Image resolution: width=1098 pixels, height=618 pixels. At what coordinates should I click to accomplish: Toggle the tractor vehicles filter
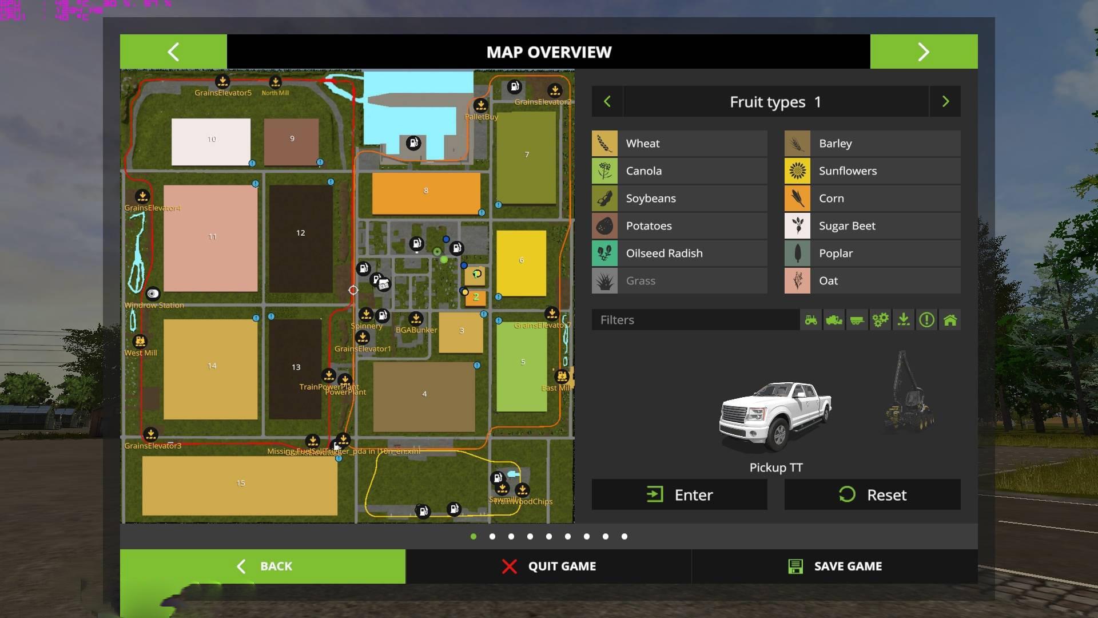811,320
